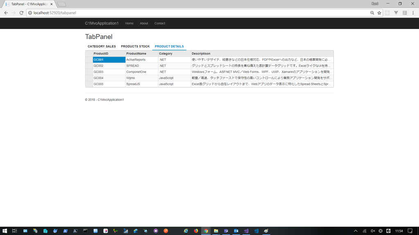Launch PowerShell from the taskbar
The image size is (419, 235).
(x=65, y=231)
